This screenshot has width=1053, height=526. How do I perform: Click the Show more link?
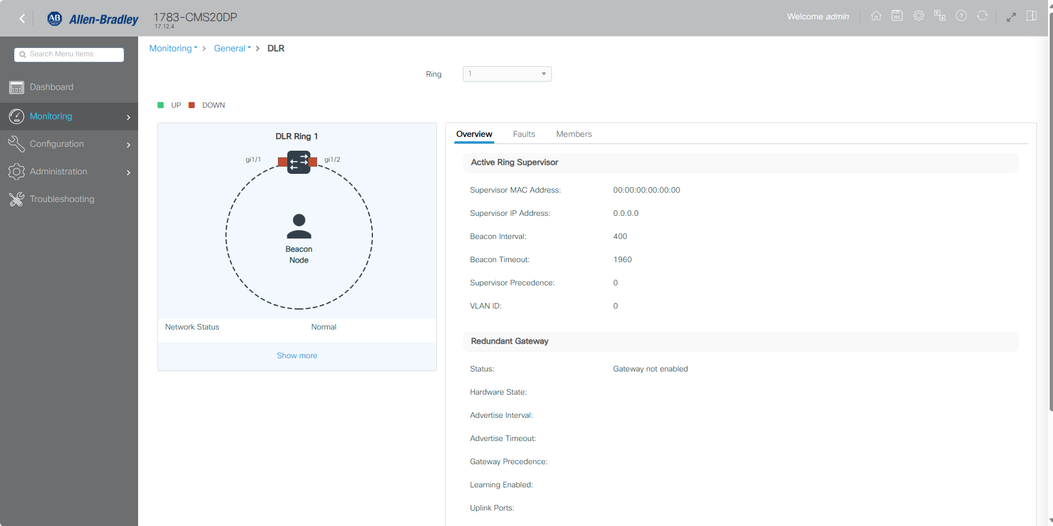[x=297, y=356]
